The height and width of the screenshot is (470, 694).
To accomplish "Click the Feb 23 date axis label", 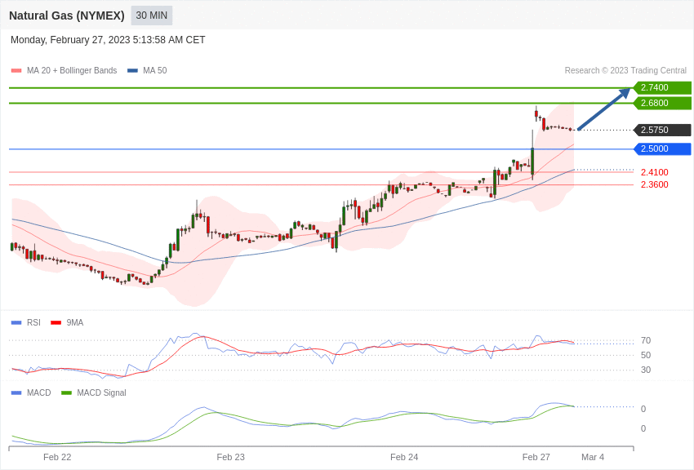I will coord(230,457).
